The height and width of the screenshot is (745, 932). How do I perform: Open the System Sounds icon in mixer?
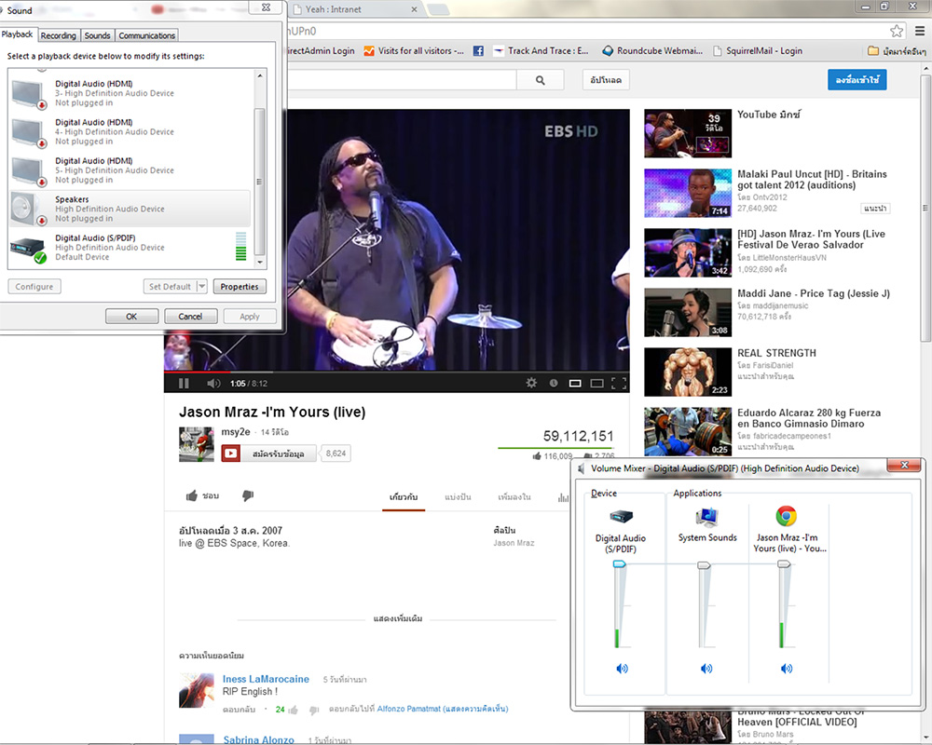point(706,517)
